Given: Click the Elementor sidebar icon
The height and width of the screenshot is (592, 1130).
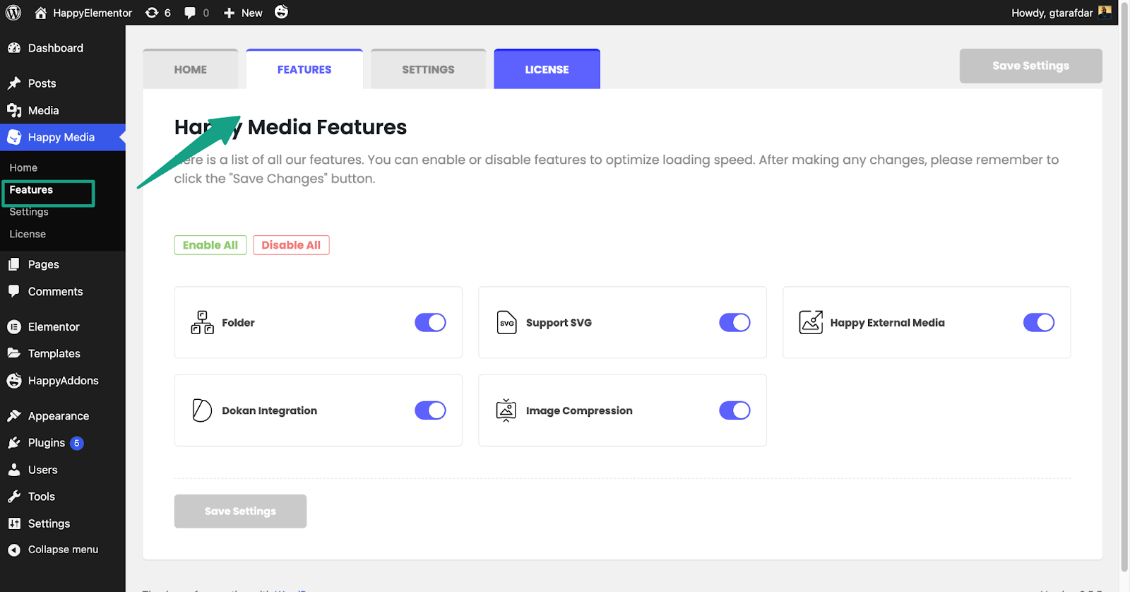Looking at the screenshot, I should pyautogui.click(x=14, y=326).
